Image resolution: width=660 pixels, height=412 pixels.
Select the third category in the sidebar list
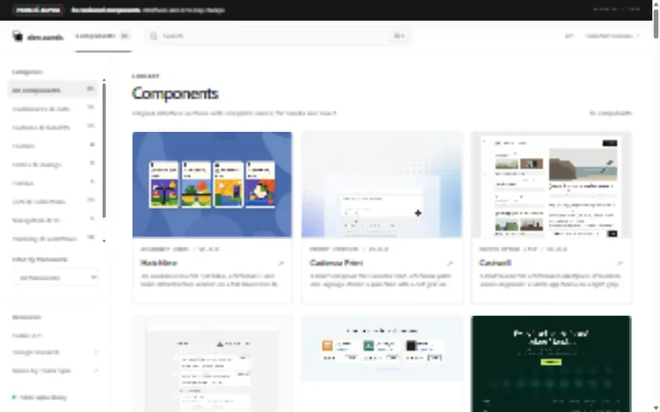53,127
